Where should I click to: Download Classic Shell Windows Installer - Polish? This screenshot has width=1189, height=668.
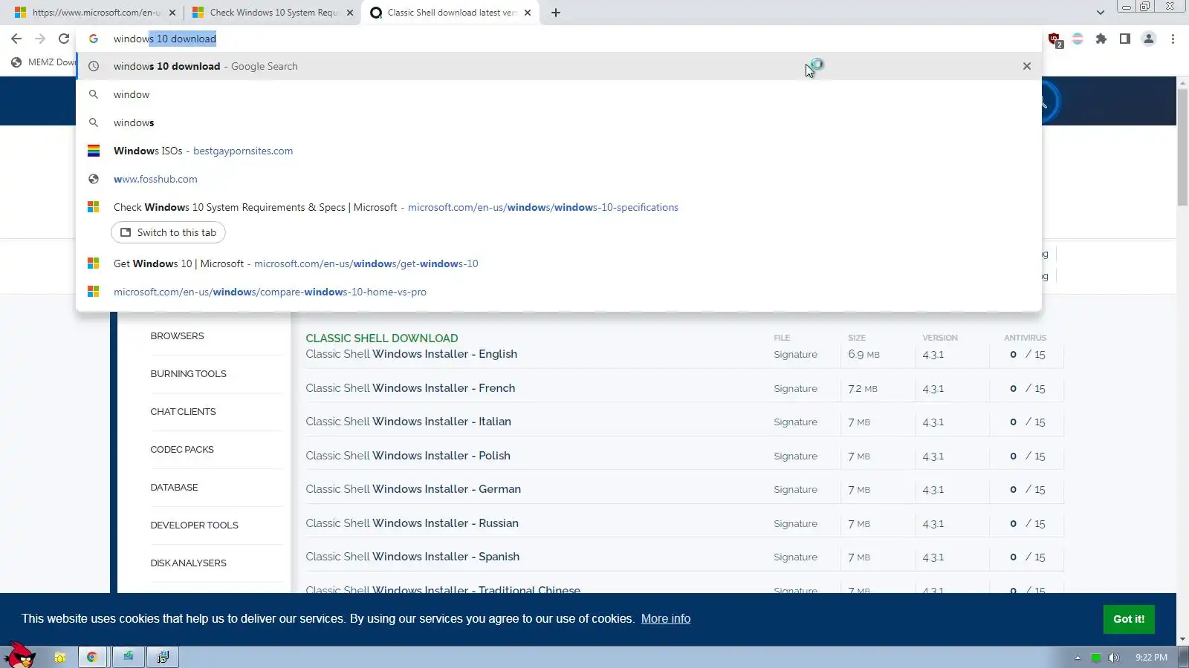pos(408,456)
